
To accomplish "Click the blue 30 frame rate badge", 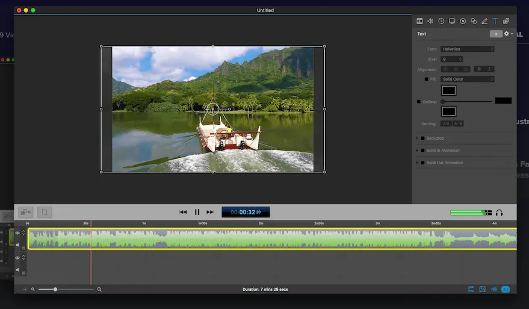I will tap(506, 289).
